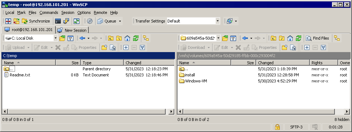The width and height of the screenshot is (352, 132).
Task: Select the install folder in the remote panel
Action: point(187,75)
